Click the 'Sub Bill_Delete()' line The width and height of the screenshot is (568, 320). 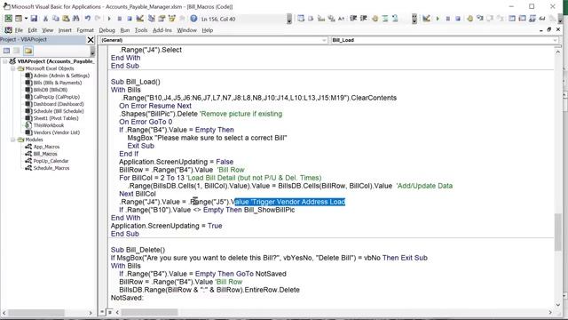tap(138, 250)
